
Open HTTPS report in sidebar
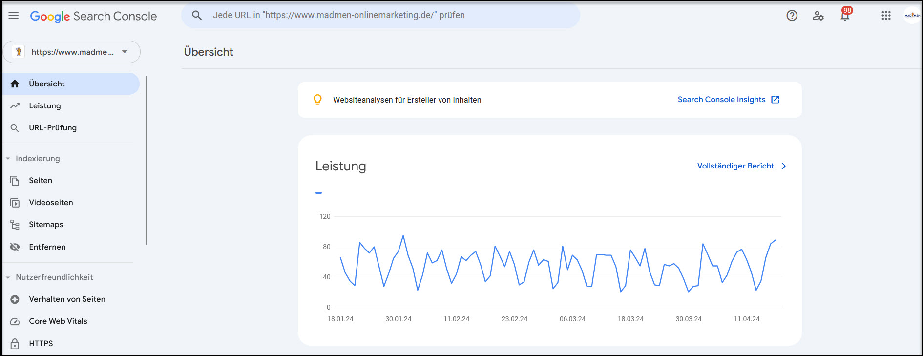tap(41, 344)
